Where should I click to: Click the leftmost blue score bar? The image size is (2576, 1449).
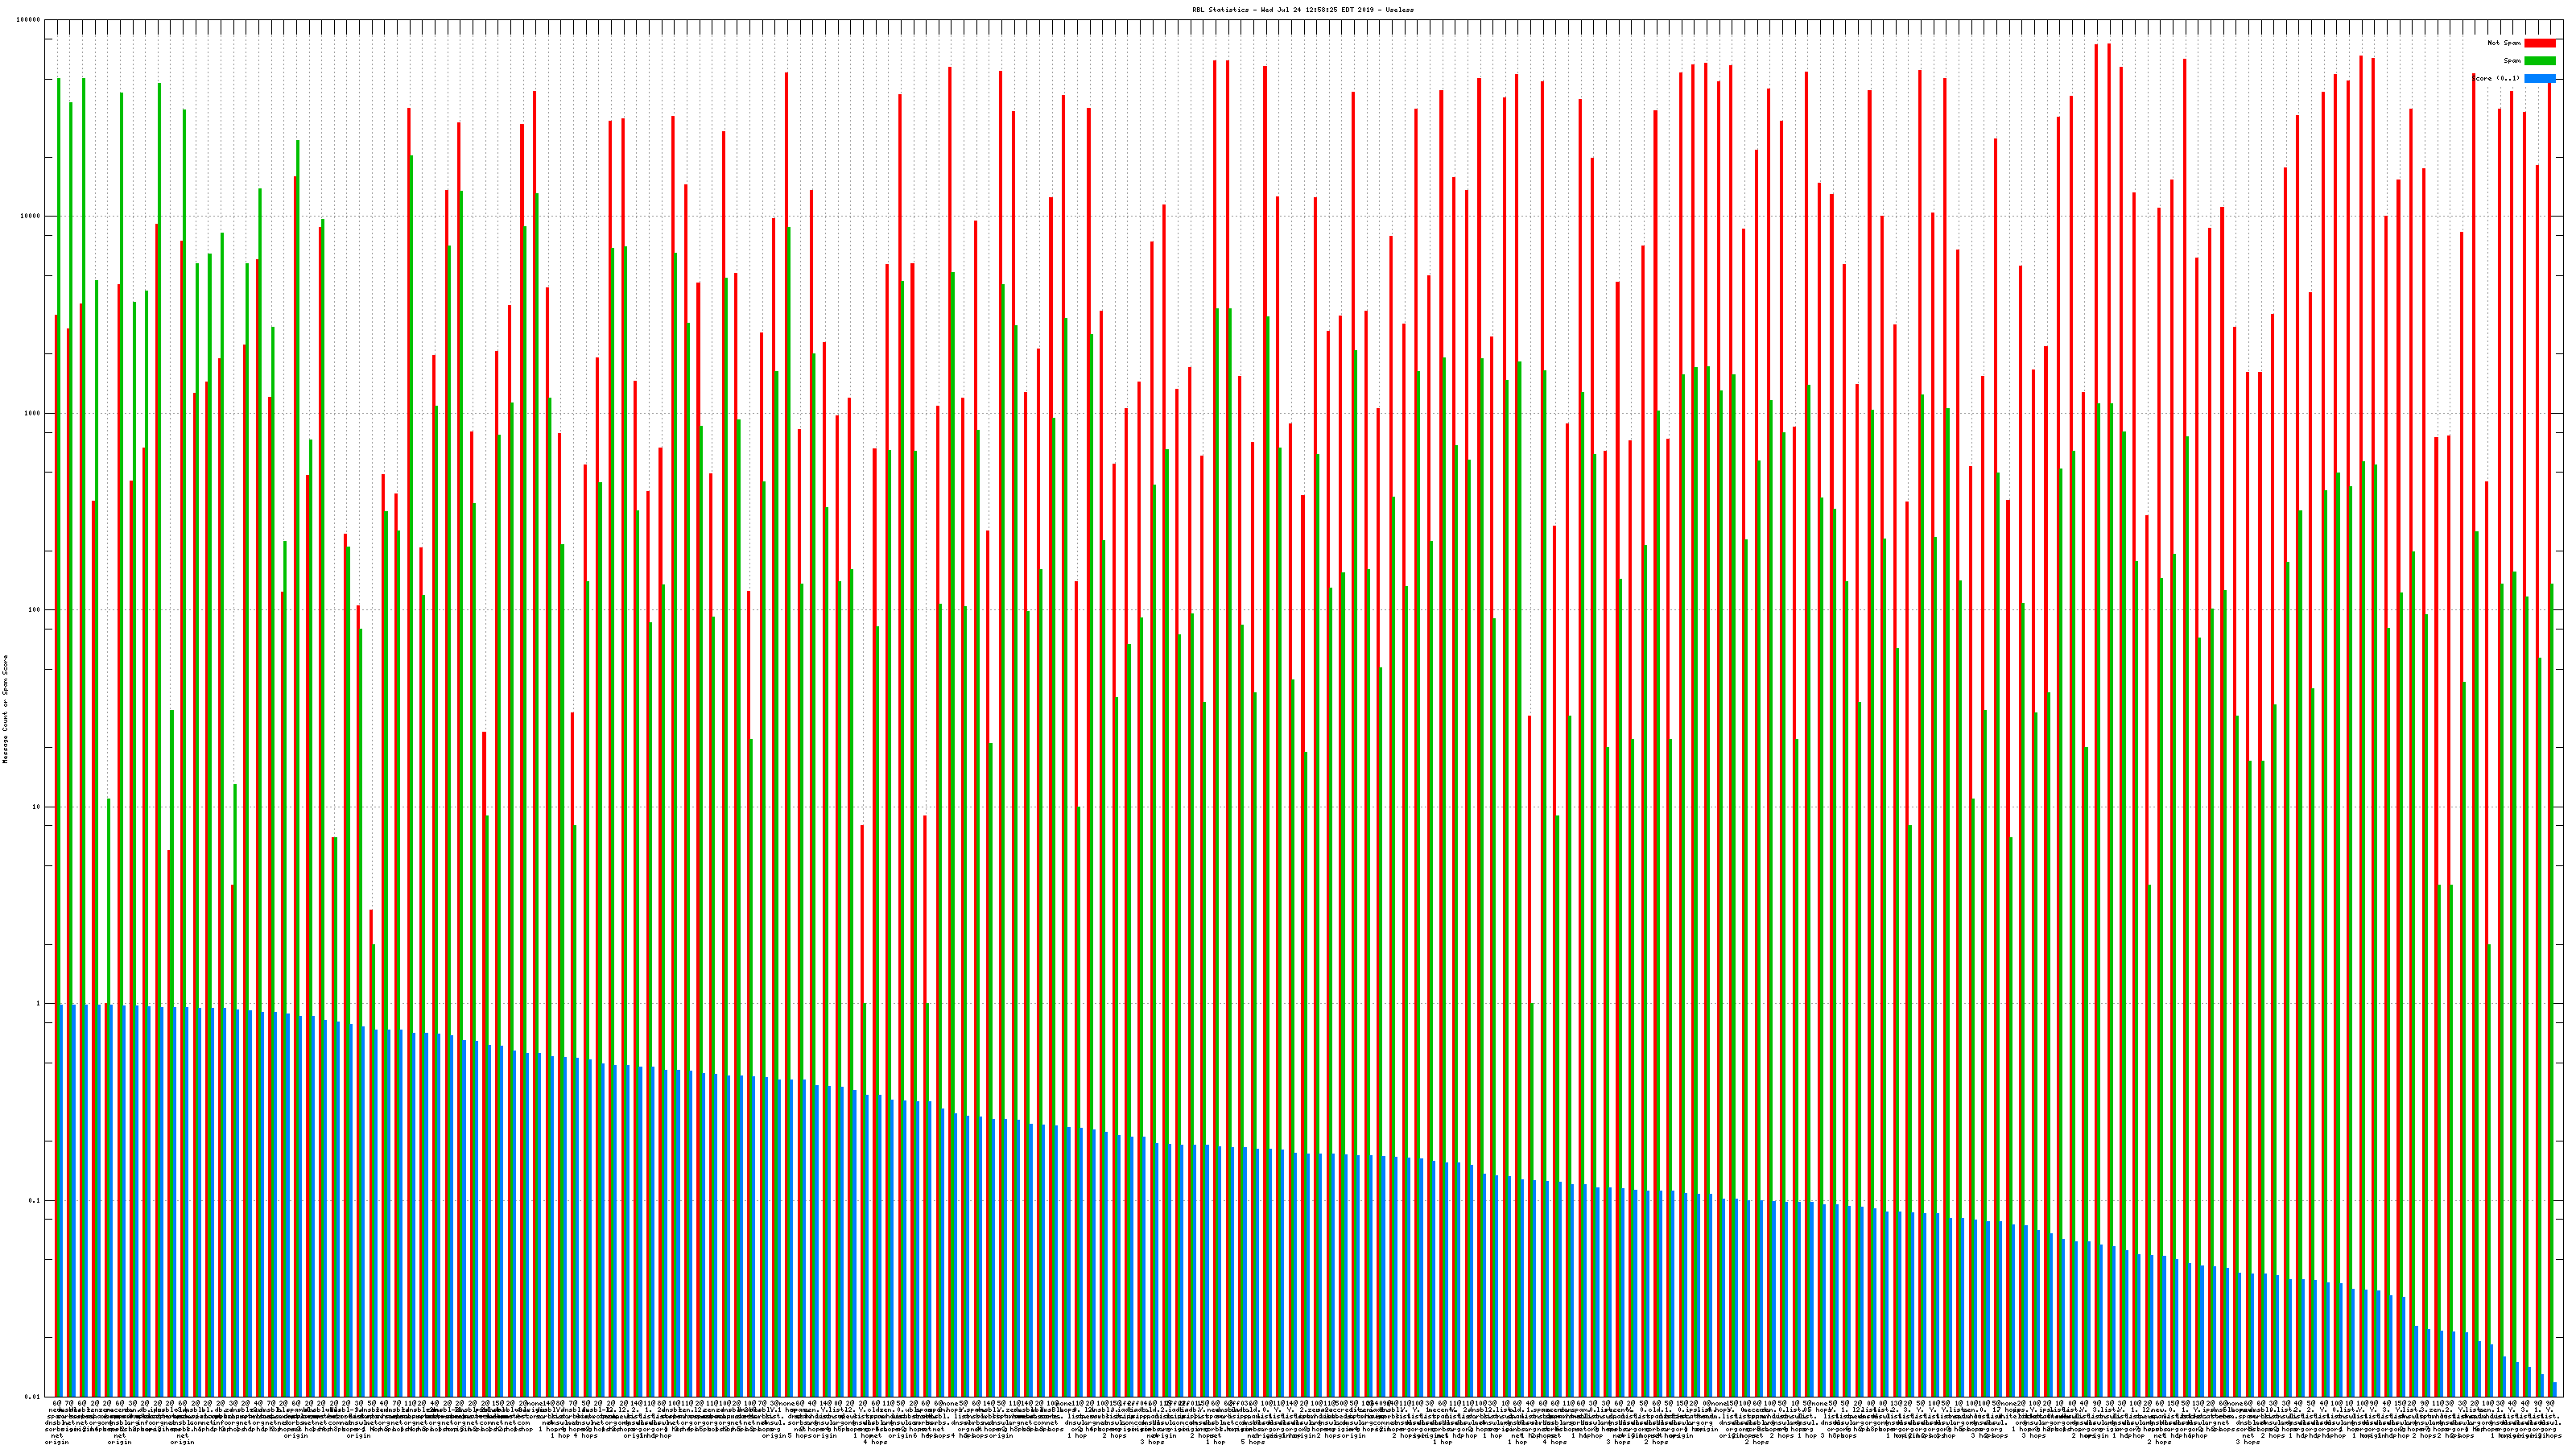(62, 1200)
